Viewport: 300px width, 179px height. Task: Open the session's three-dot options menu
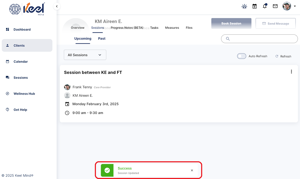pyautogui.click(x=291, y=72)
